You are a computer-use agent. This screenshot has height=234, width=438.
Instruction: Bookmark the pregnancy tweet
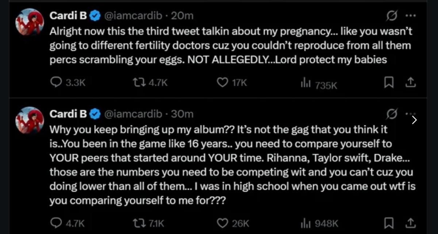(388, 84)
